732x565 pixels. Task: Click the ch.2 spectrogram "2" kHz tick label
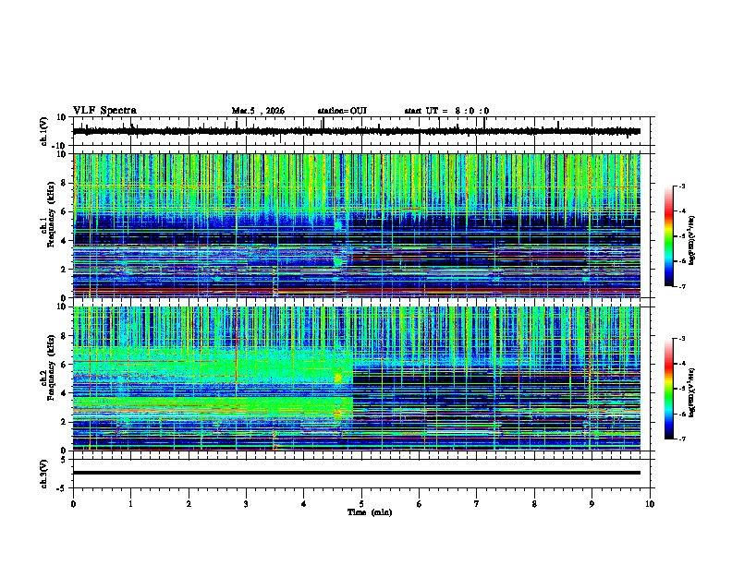click(x=65, y=422)
